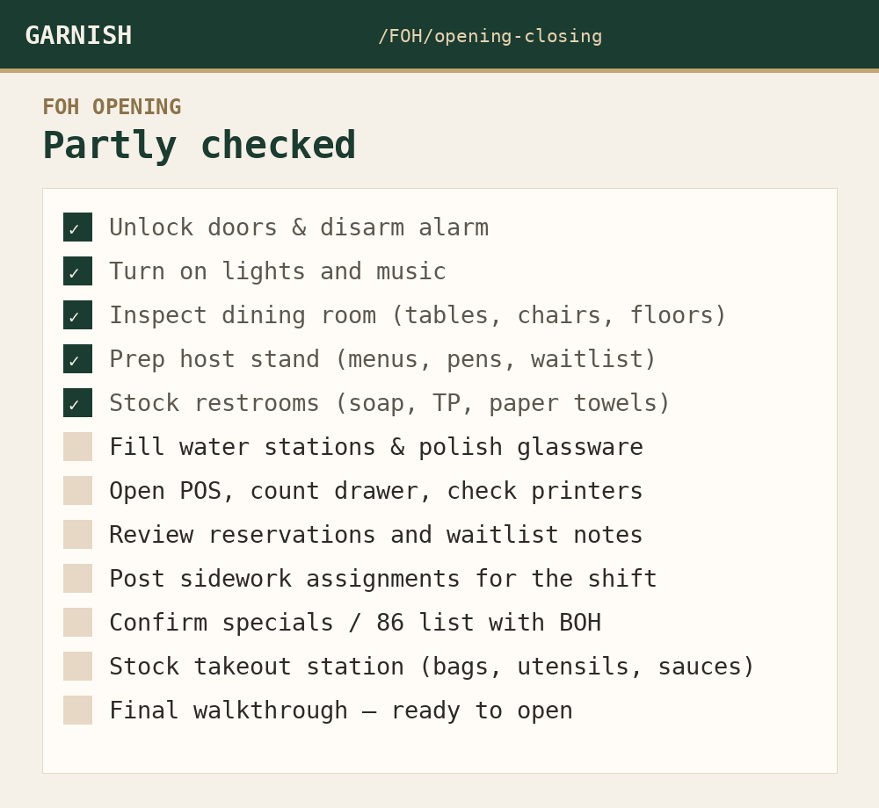The height and width of the screenshot is (808, 879).
Task: Check 'Final walkthrough' checkbox
Action: tap(77, 710)
